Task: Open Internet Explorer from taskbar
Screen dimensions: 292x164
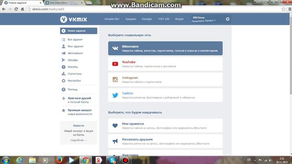Action: (19, 160)
